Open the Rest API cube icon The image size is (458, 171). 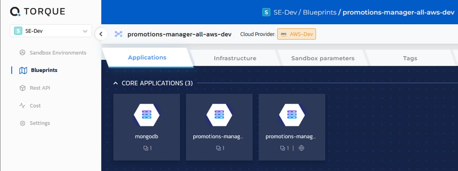(23, 88)
